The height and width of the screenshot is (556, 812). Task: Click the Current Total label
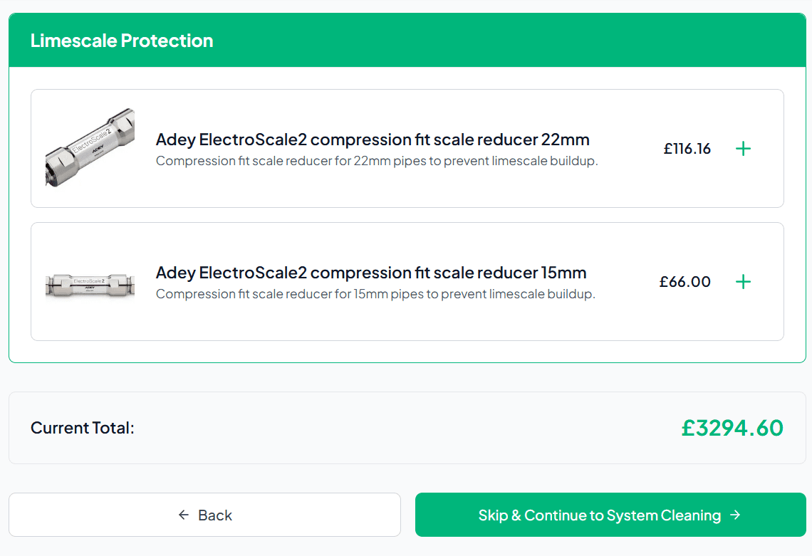(83, 428)
